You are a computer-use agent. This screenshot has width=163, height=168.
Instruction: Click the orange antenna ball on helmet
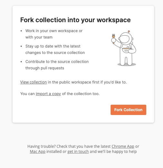click(129, 31)
